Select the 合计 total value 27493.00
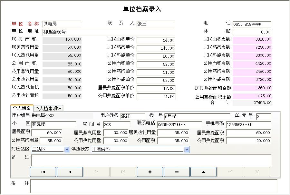290x195 pixels. pyautogui.click(x=252, y=103)
